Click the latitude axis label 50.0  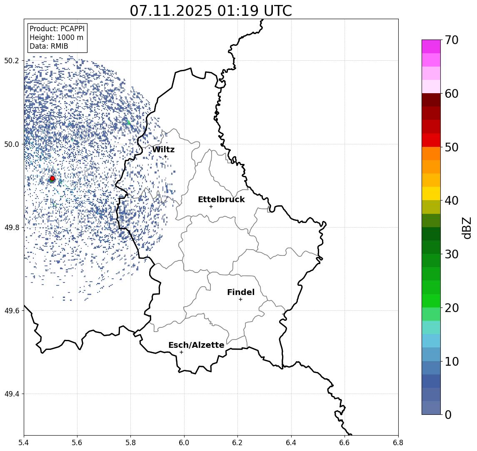click(x=12, y=144)
